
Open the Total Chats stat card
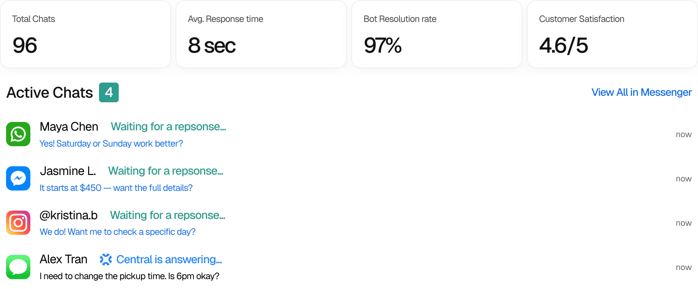[x=86, y=34]
